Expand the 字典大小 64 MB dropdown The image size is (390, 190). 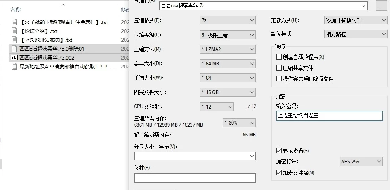[x=228, y=64]
